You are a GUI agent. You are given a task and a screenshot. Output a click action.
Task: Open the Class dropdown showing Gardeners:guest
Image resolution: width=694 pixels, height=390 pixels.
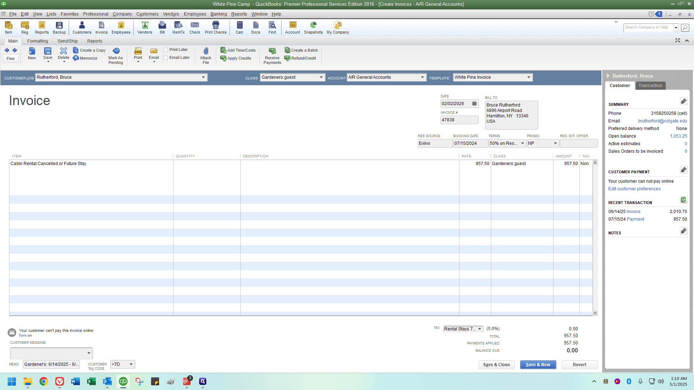[x=321, y=77]
